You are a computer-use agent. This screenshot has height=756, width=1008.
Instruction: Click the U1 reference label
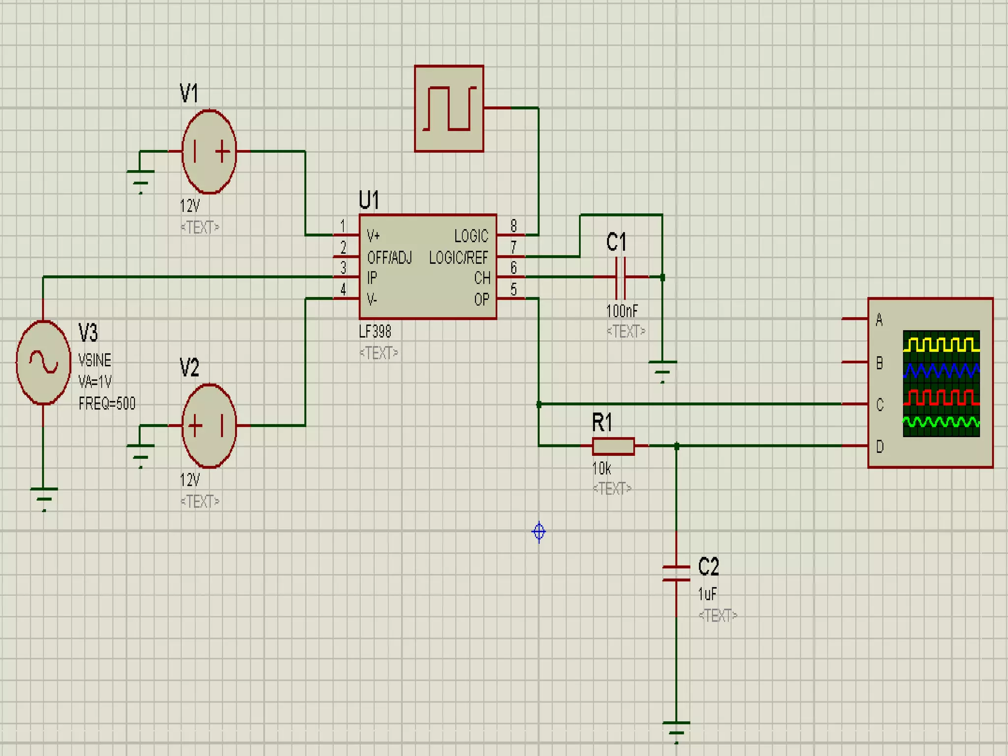tap(369, 200)
